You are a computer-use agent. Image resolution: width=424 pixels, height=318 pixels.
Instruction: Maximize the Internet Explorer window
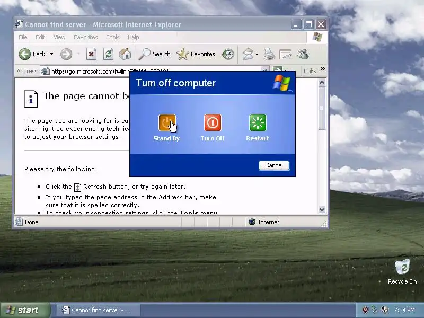click(x=308, y=24)
